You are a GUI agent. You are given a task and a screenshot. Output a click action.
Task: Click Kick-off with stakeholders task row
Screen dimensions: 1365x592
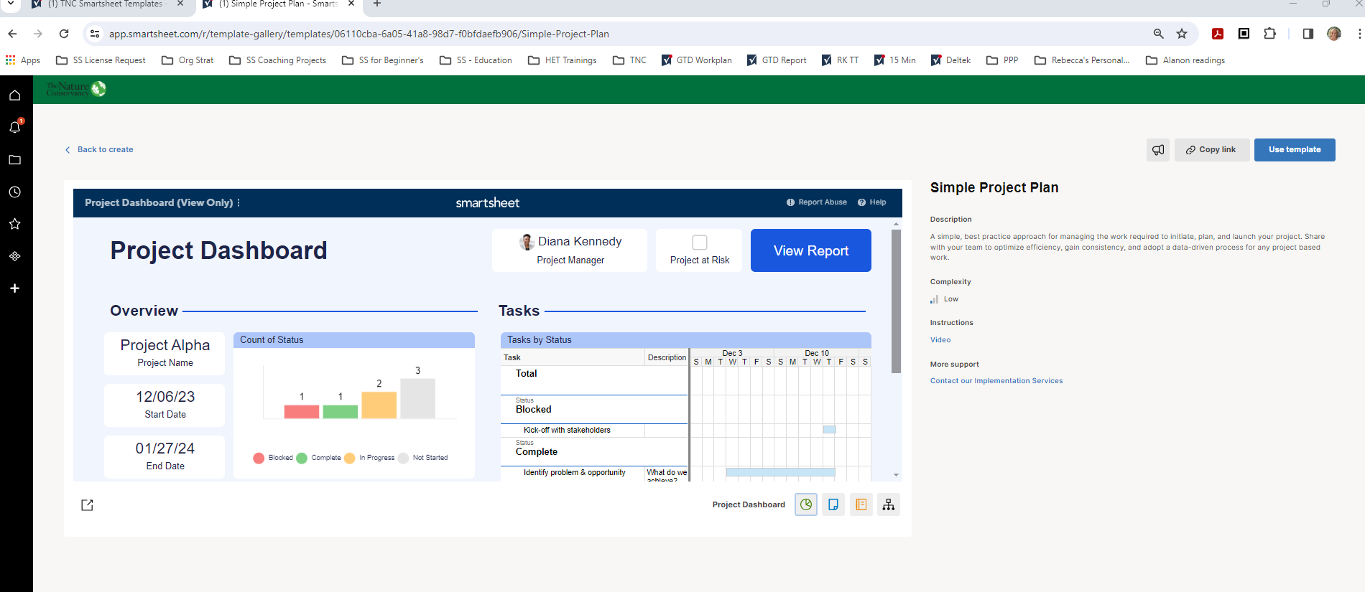(x=594, y=431)
